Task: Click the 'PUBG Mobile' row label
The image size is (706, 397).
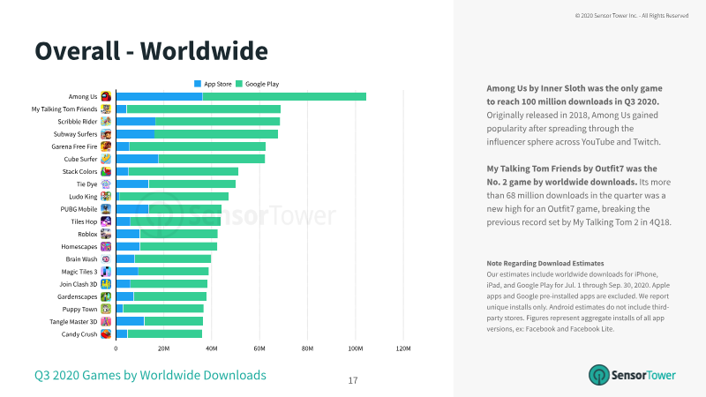Action: tap(79, 209)
